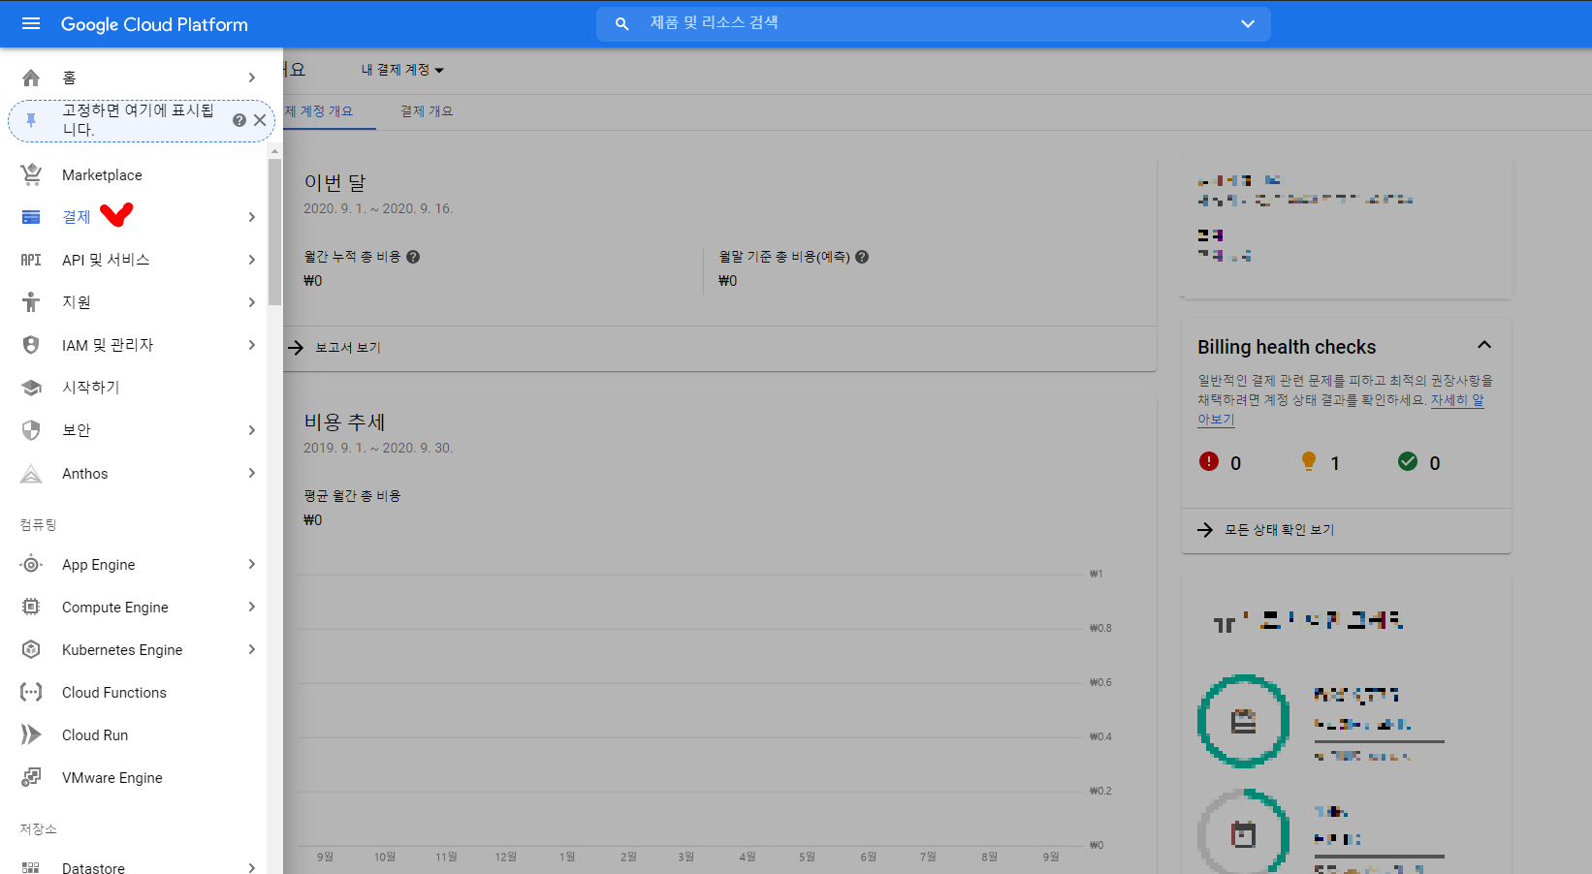Click the green check health icon
Viewport: 1592px width, 874px height.
tap(1408, 462)
